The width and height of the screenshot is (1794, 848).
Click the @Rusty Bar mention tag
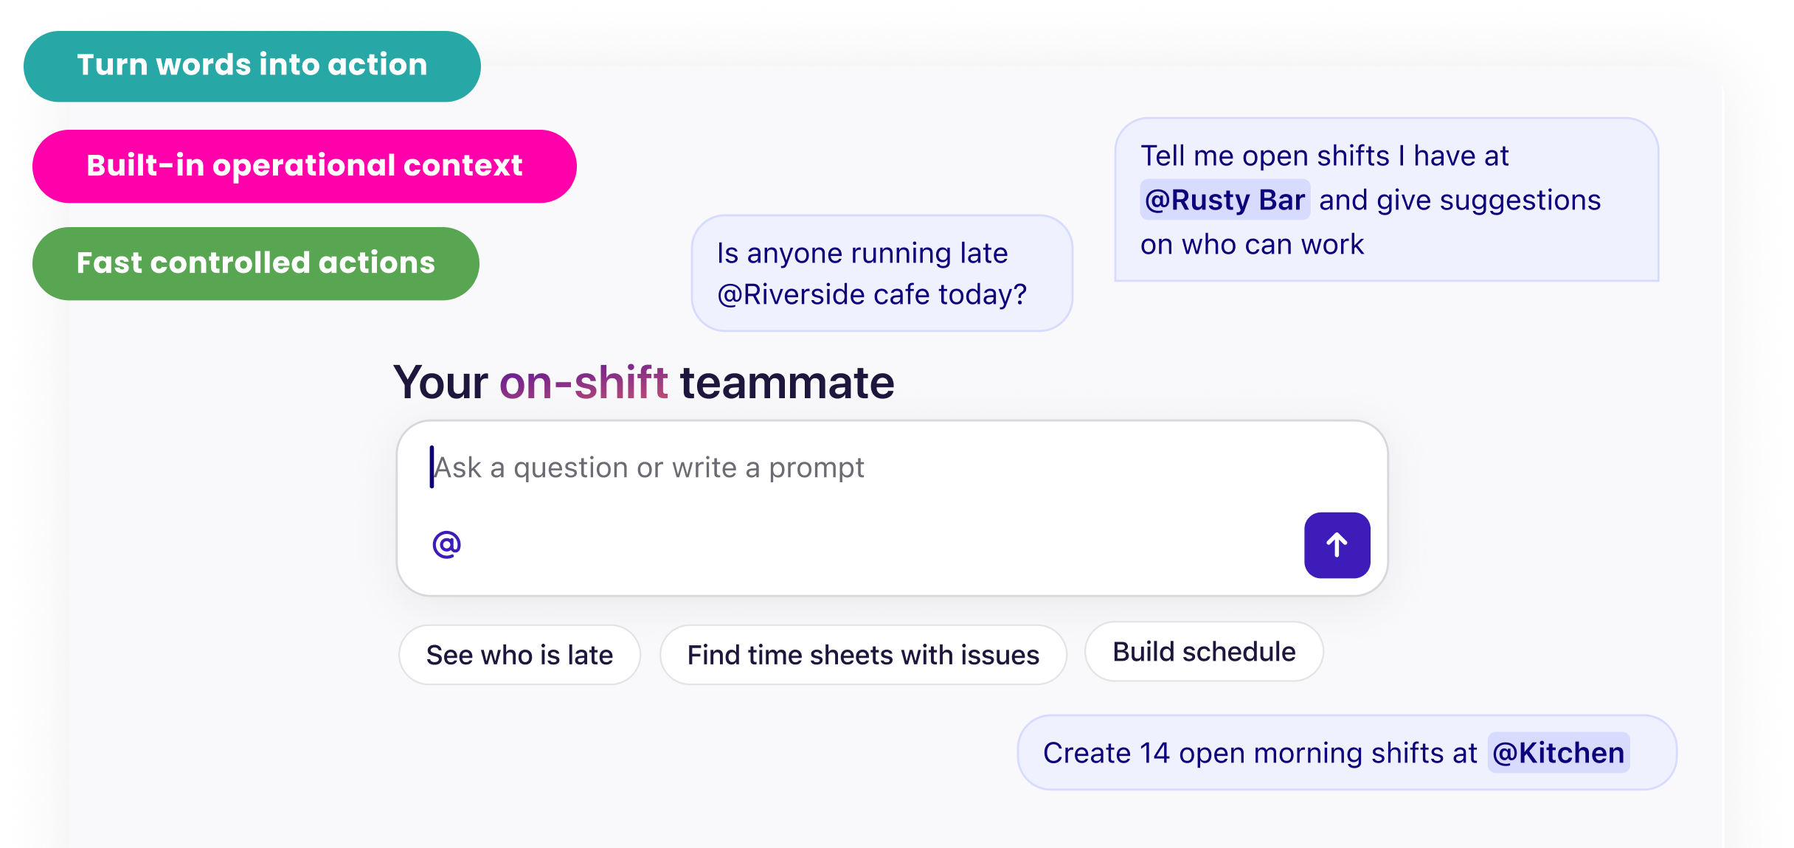tap(1225, 200)
